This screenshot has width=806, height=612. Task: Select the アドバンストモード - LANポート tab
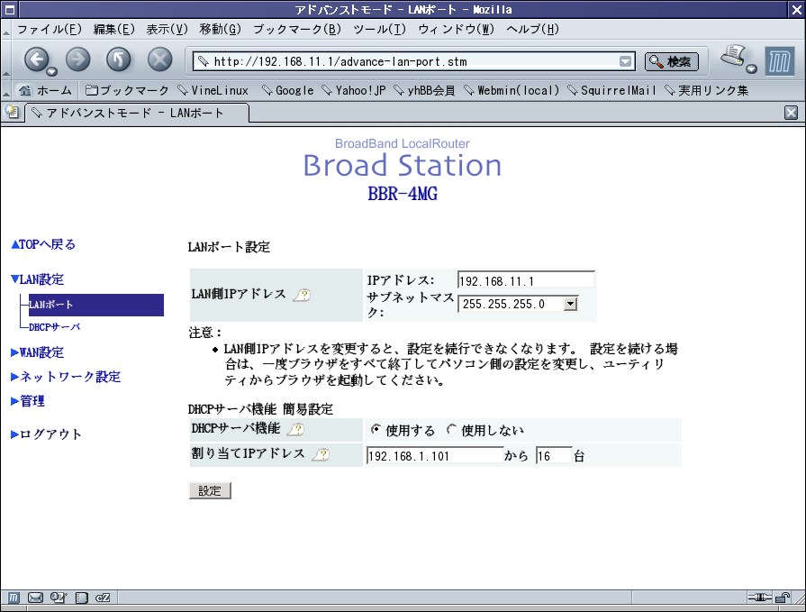(137, 113)
